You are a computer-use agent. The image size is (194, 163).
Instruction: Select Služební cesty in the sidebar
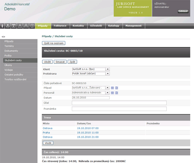[x=20, y=60]
